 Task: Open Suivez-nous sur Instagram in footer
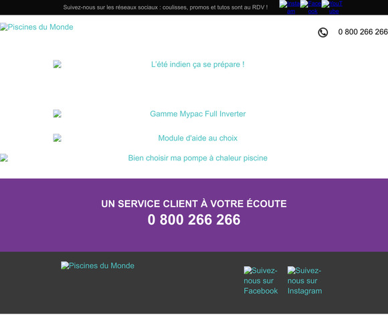pyautogui.click(x=305, y=281)
